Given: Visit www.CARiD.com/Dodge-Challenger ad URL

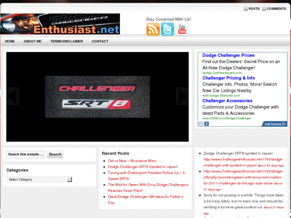Looking at the screenshot, I should 227,118.
